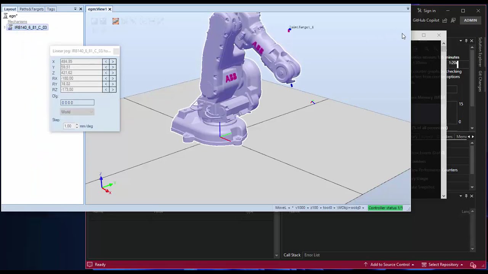Screen dimensions: 488x274
Task: Open the view tab list dropdown arrow
Action: pos(408,8)
